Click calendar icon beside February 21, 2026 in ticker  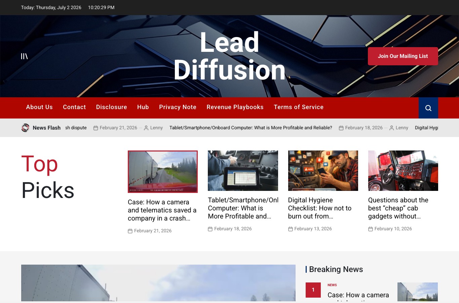[95, 128]
